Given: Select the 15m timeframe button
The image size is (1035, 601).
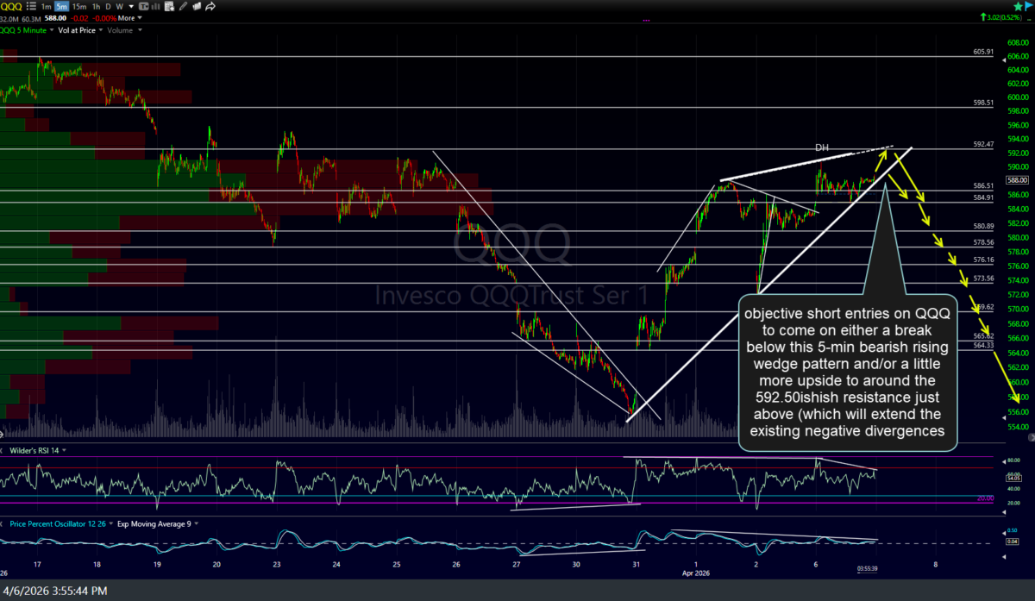Looking at the screenshot, I should pos(78,6).
